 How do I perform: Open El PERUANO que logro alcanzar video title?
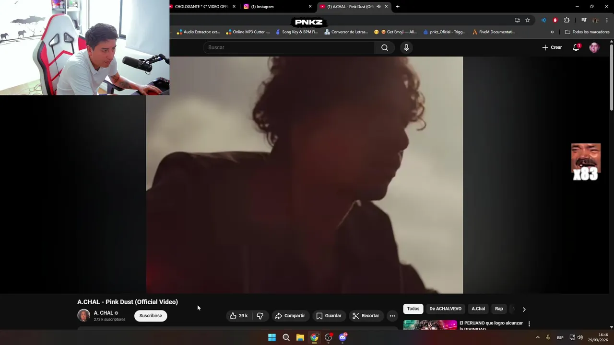point(491,326)
